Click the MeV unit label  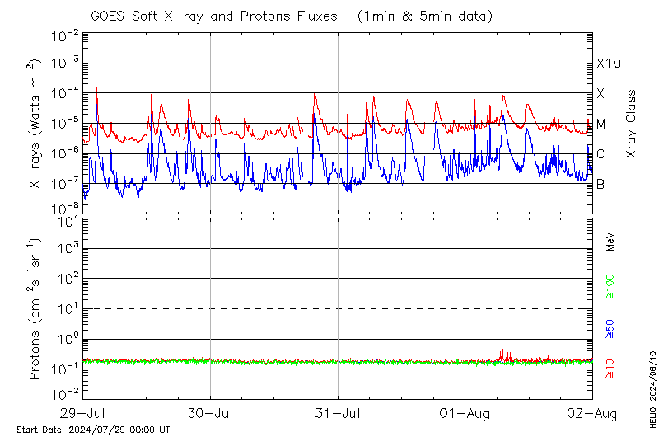point(611,242)
